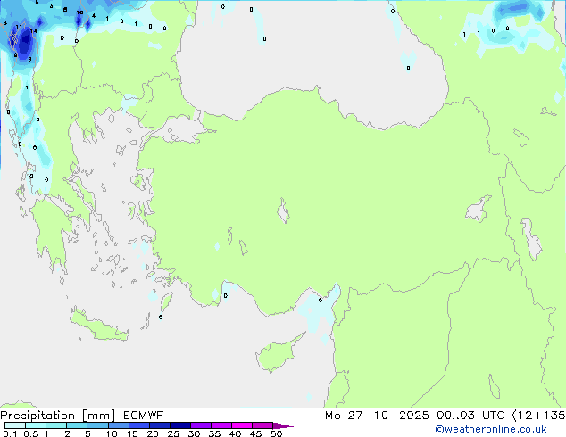The height and width of the screenshot is (437, 566).
Task: Select the 5–10 mm legend color swatch
Action: [x=97, y=425]
